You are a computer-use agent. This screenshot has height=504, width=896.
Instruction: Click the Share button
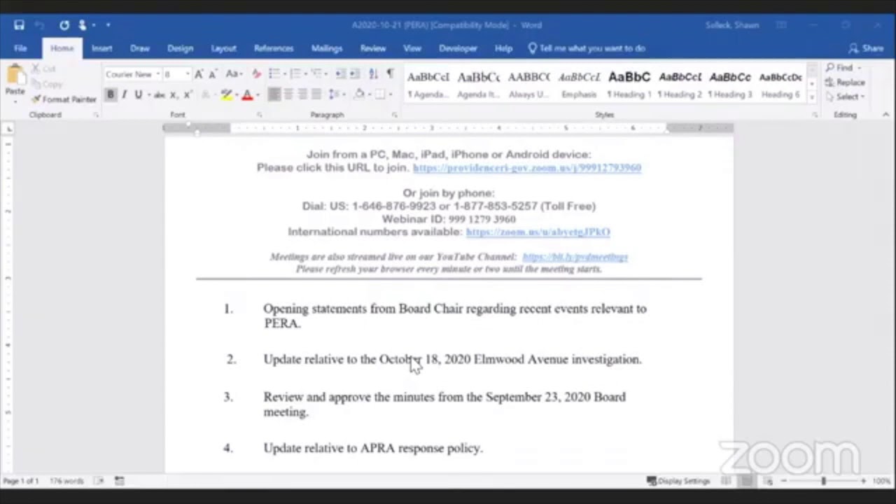[866, 48]
